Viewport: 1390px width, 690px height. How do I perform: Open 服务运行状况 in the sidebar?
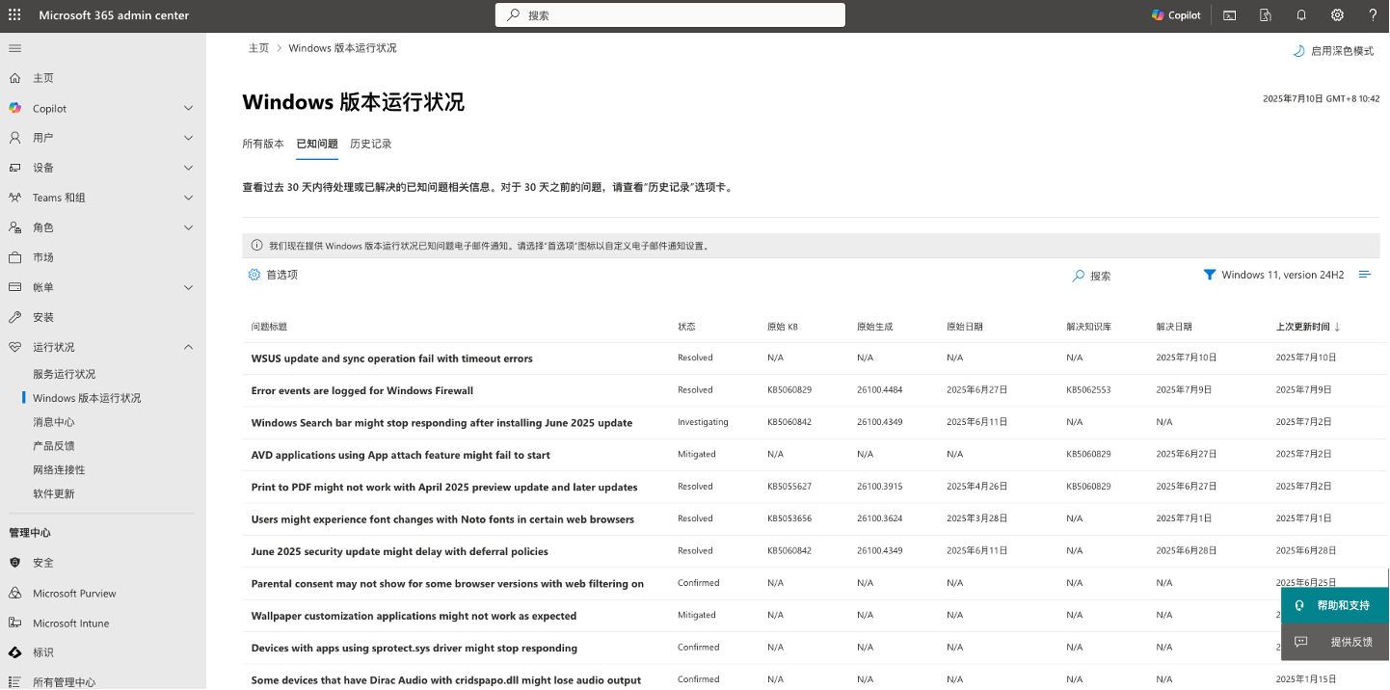65,374
